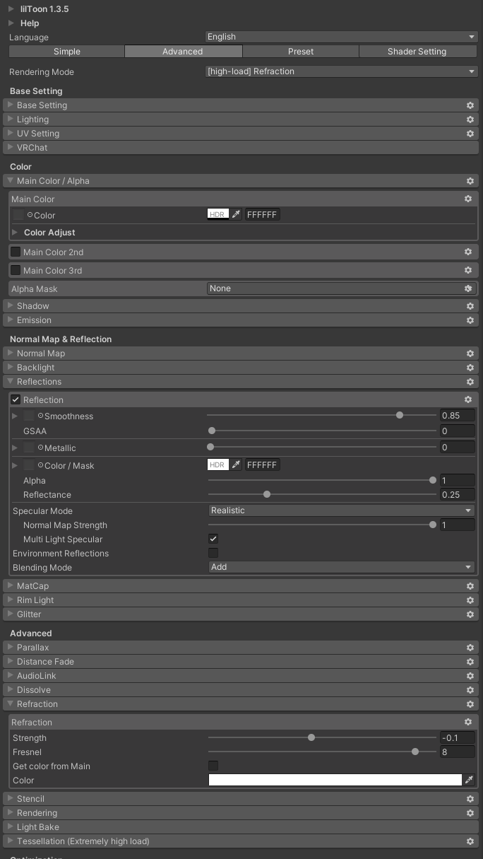Open gear menu for Backlight section
This screenshot has height=859, width=483.
click(470, 368)
